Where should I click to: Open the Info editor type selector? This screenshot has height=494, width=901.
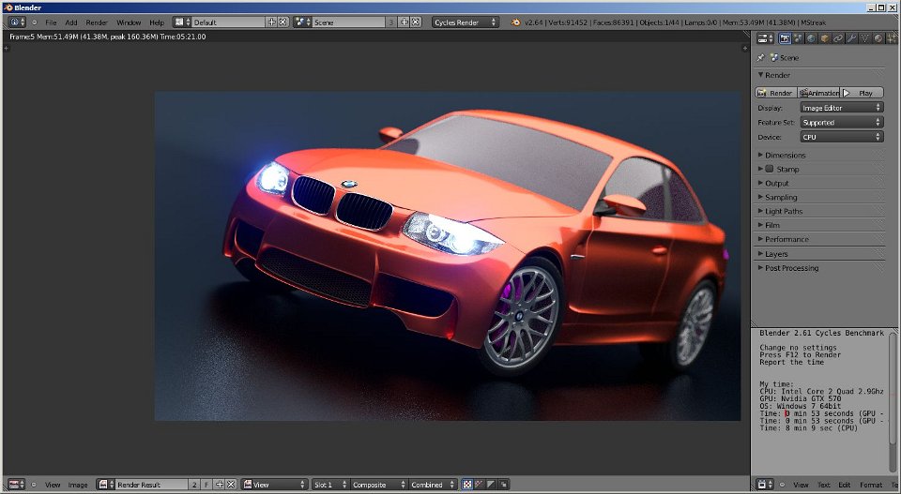click(x=17, y=22)
